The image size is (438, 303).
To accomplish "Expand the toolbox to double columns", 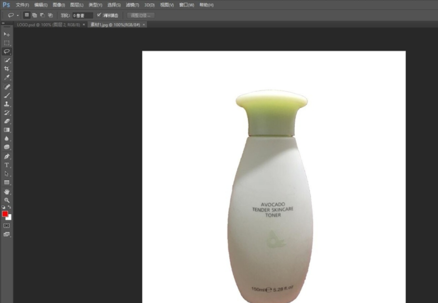I will pos(3,23).
